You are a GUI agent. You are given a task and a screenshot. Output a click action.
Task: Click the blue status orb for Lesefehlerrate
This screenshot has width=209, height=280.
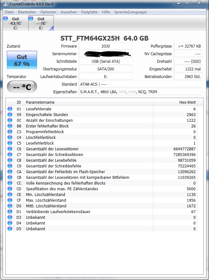10,109
